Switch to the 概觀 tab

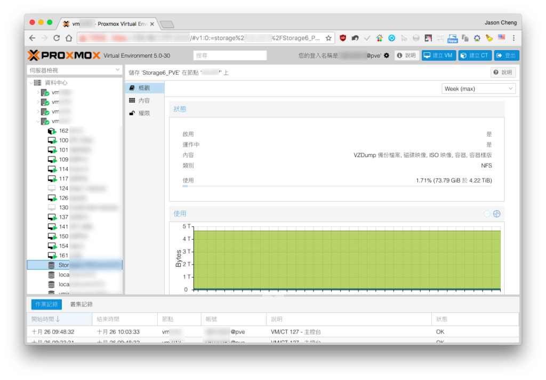pos(144,88)
